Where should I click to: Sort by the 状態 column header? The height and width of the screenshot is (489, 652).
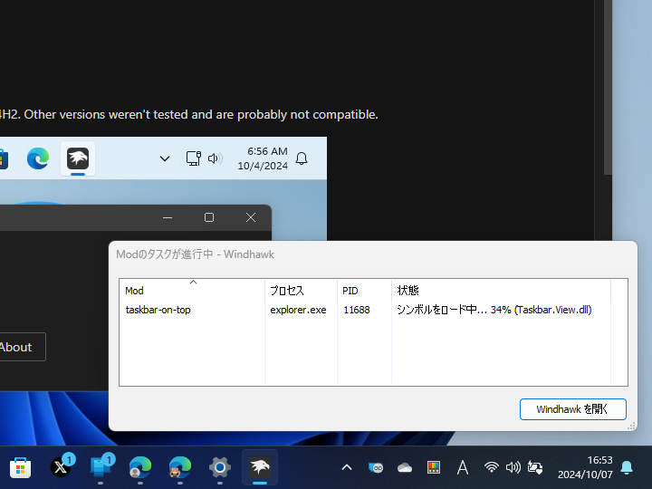point(501,291)
